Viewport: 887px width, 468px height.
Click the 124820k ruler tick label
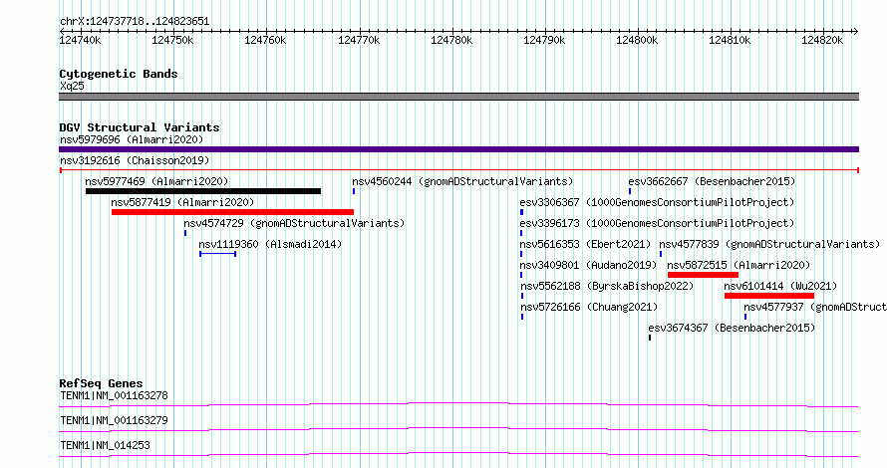coord(822,40)
